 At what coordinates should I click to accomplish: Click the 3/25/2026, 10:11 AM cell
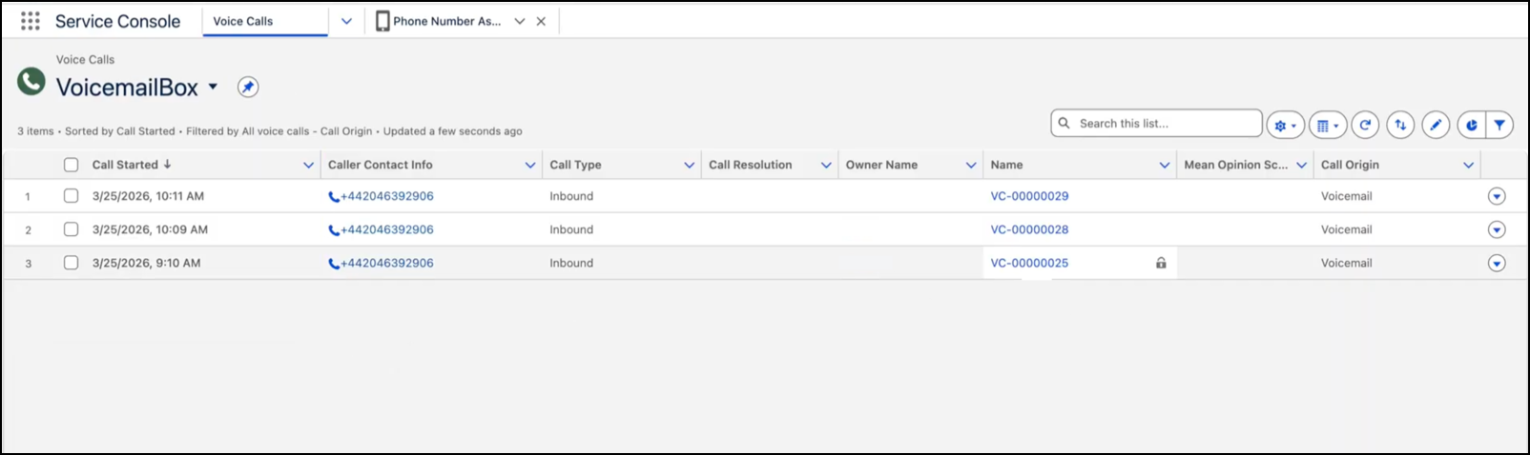(x=148, y=196)
